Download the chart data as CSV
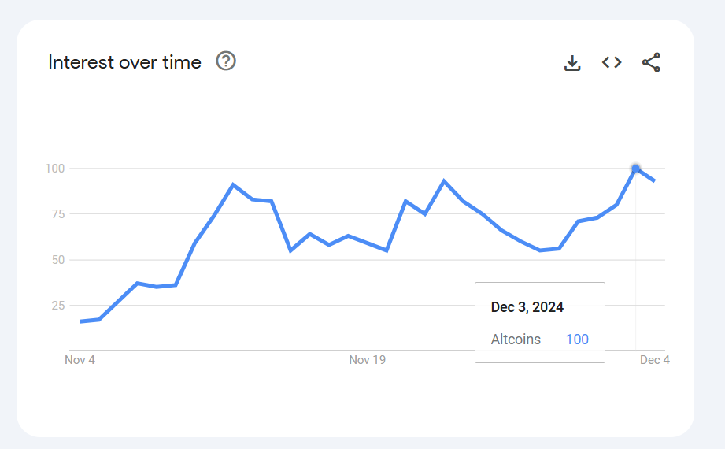The width and height of the screenshot is (725, 449). (x=572, y=63)
